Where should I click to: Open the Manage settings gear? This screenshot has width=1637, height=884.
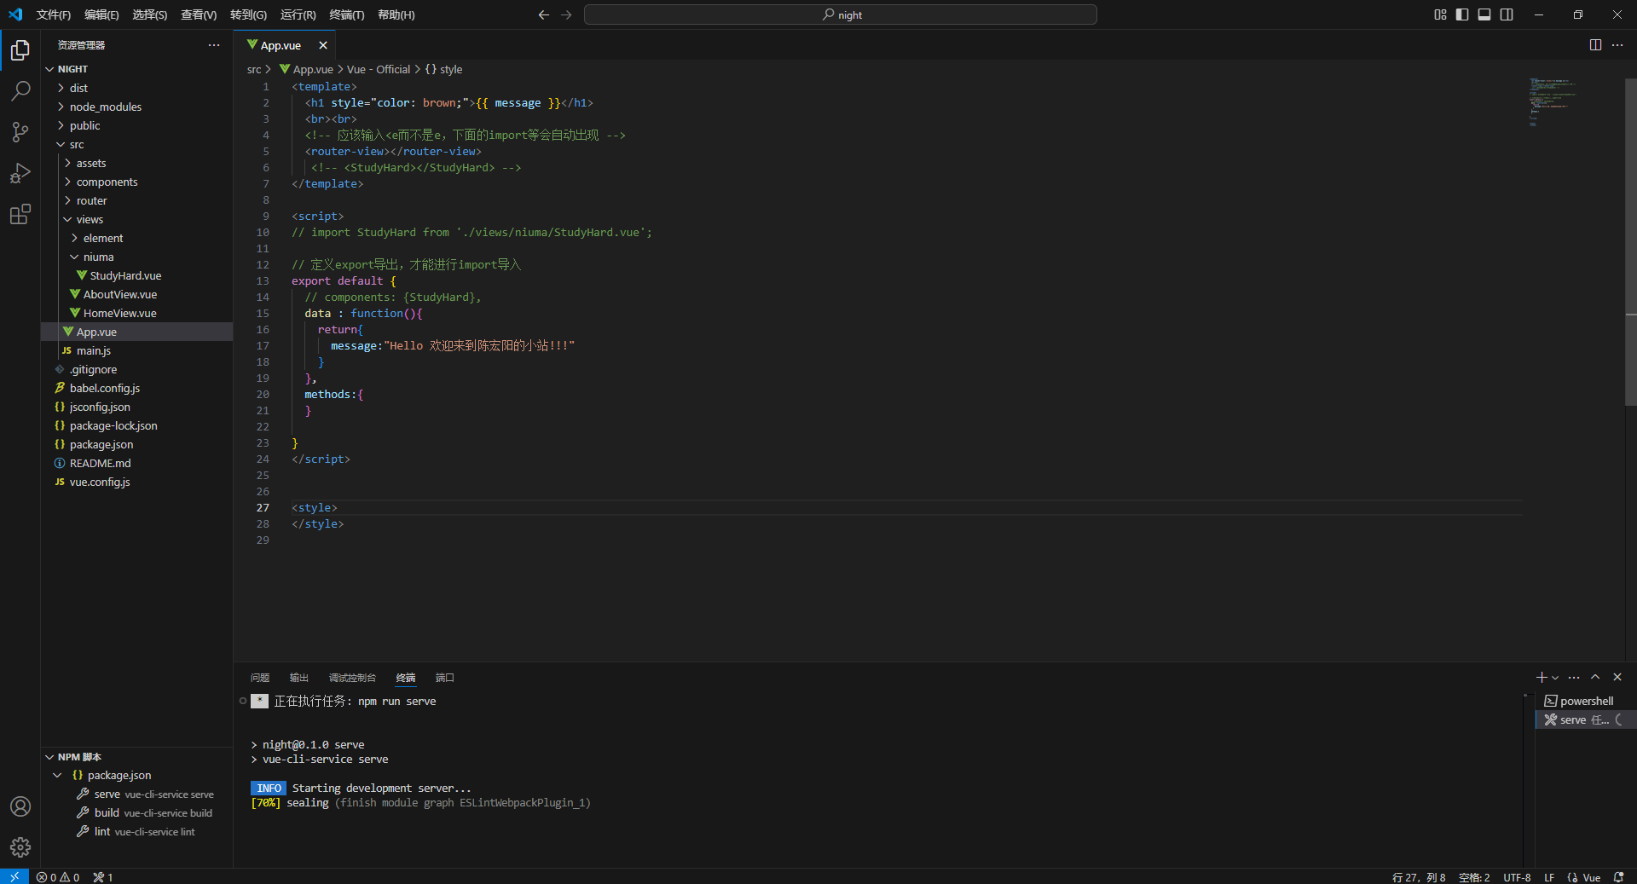[x=20, y=847]
